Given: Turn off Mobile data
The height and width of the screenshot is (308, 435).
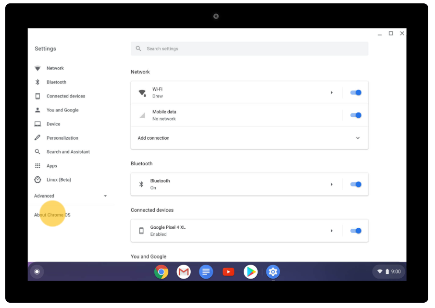Looking at the screenshot, I should pos(355,115).
